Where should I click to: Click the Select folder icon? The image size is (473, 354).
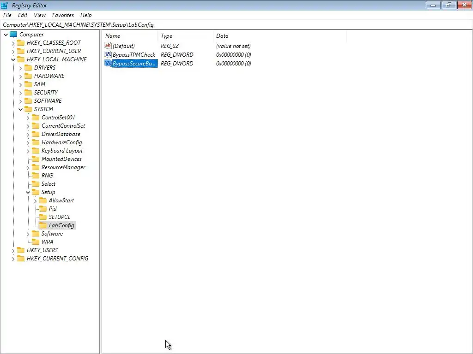tap(36, 183)
